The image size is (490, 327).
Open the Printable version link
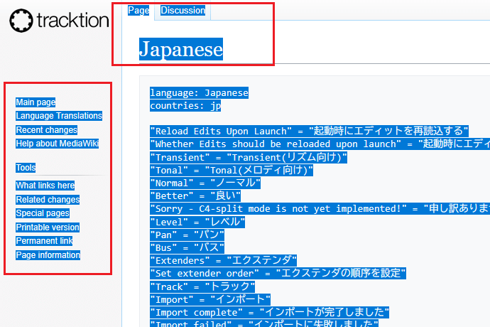point(48,227)
